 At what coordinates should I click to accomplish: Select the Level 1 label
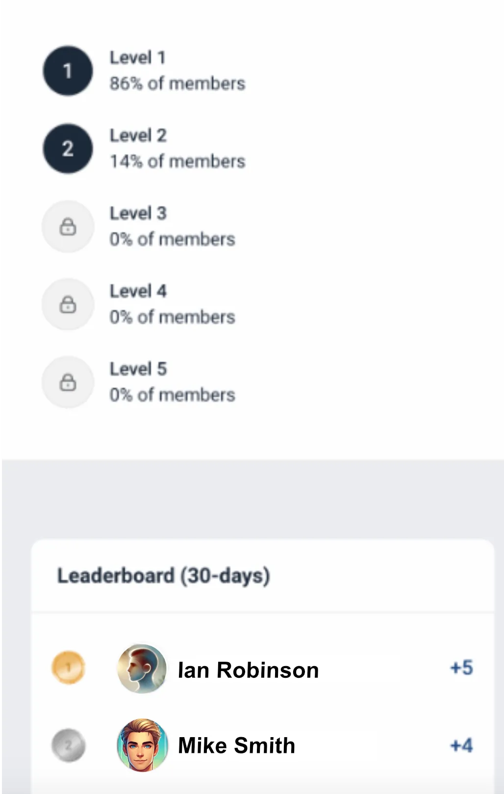[137, 58]
